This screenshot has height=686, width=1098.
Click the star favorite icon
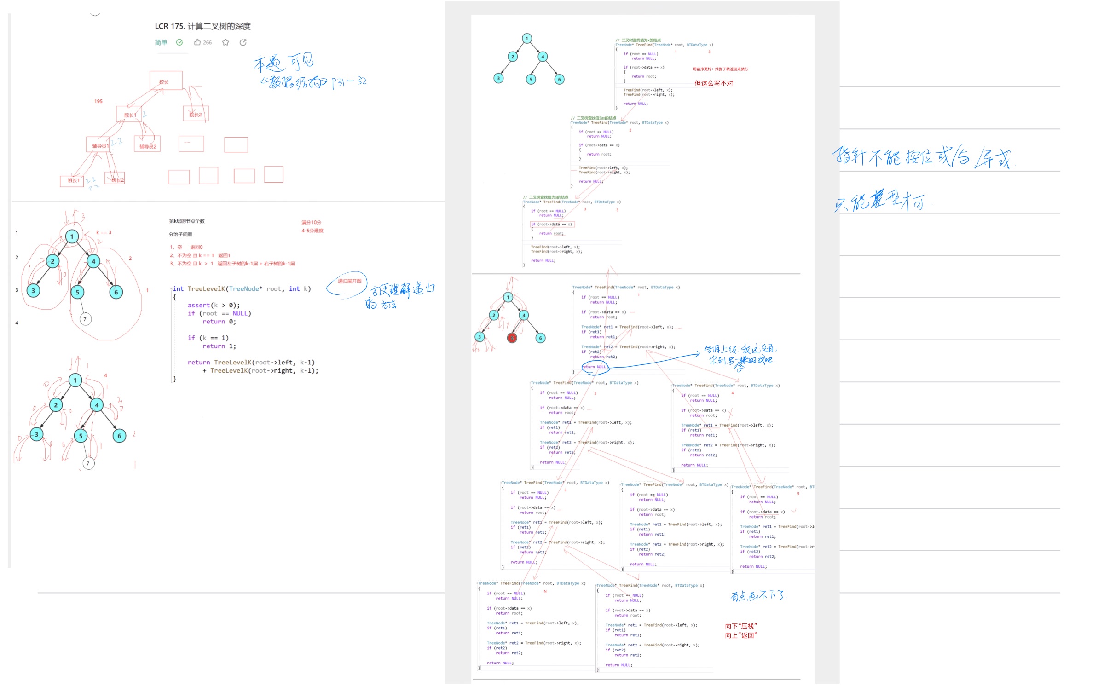tap(225, 42)
